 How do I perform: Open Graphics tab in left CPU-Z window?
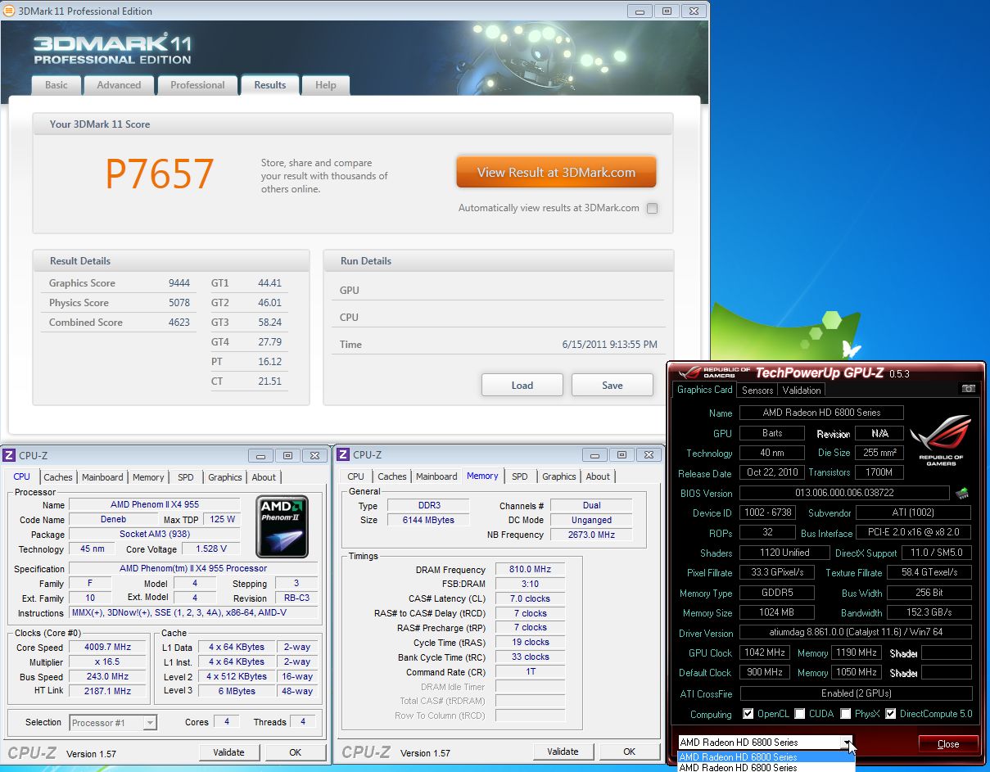tap(225, 477)
